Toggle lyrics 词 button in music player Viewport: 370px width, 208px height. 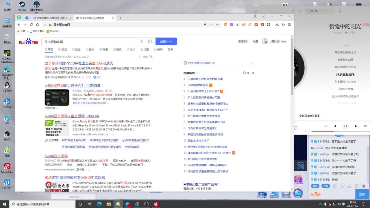click(x=365, y=126)
